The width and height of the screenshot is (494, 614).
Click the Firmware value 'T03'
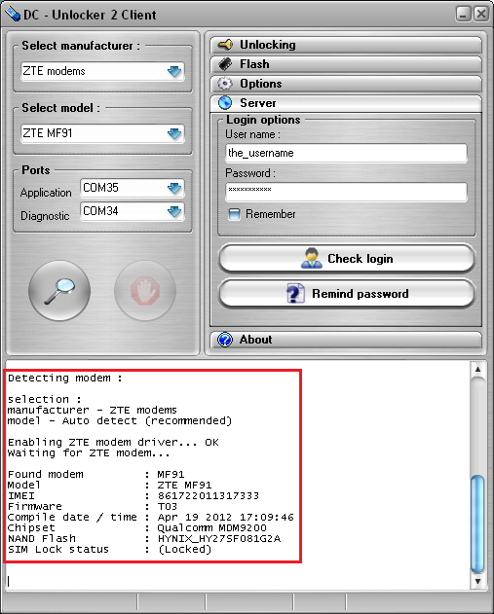pyautogui.click(x=168, y=506)
